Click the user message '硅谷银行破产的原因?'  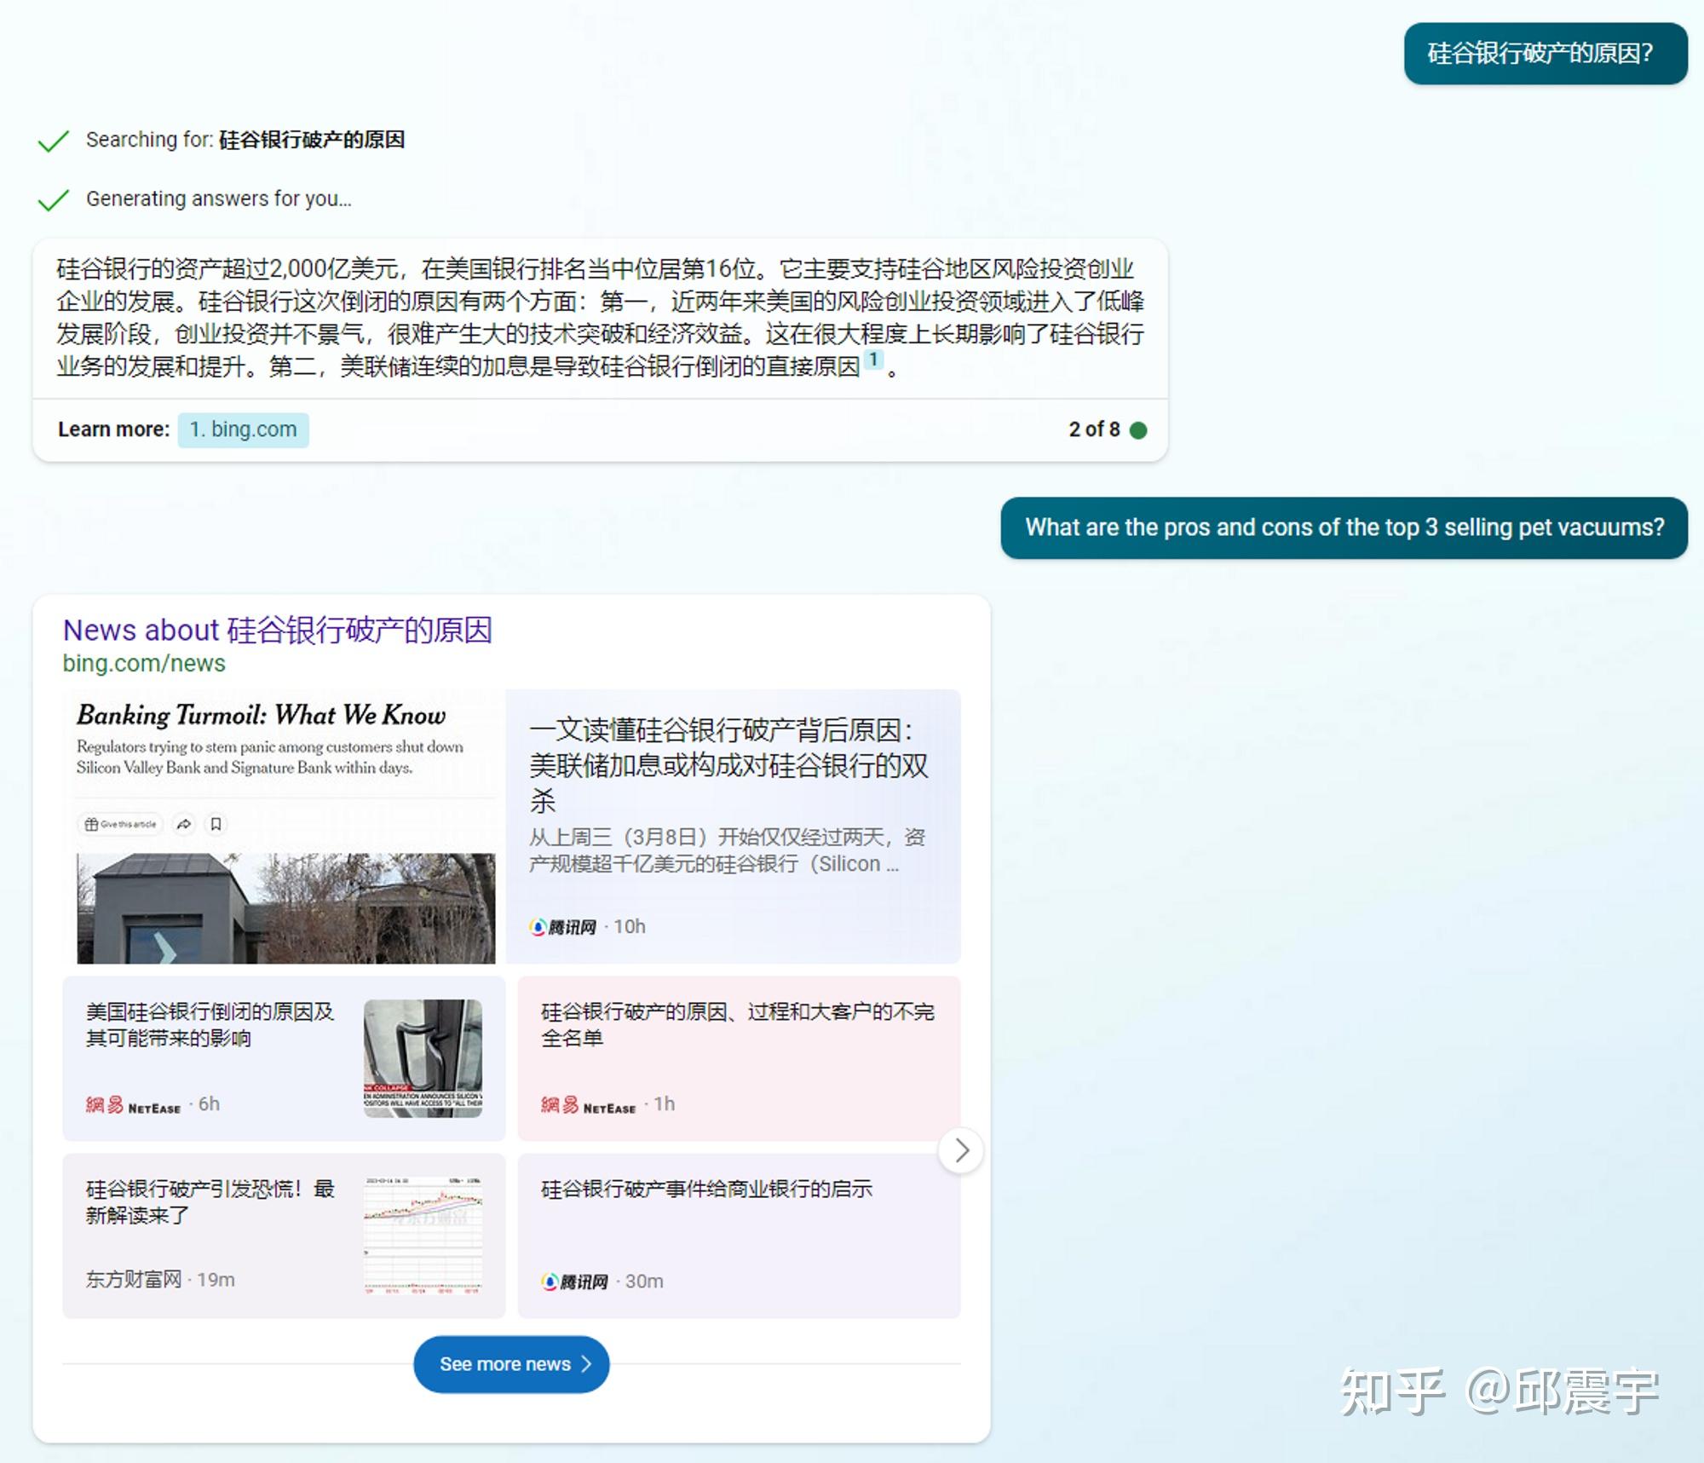1546,54
